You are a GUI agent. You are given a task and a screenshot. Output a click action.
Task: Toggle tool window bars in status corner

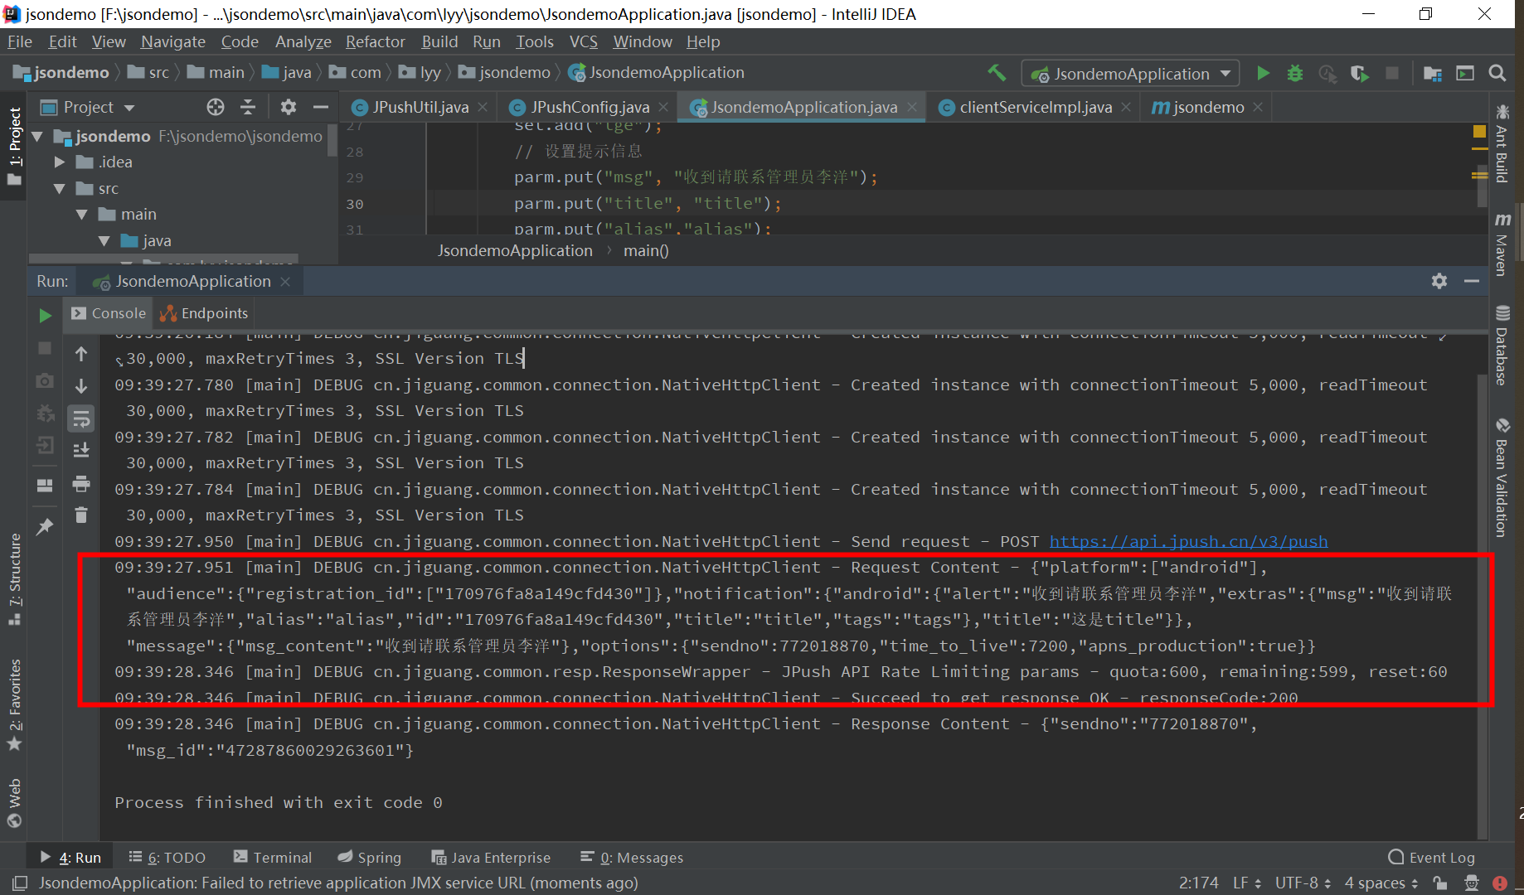pos(20,883)
